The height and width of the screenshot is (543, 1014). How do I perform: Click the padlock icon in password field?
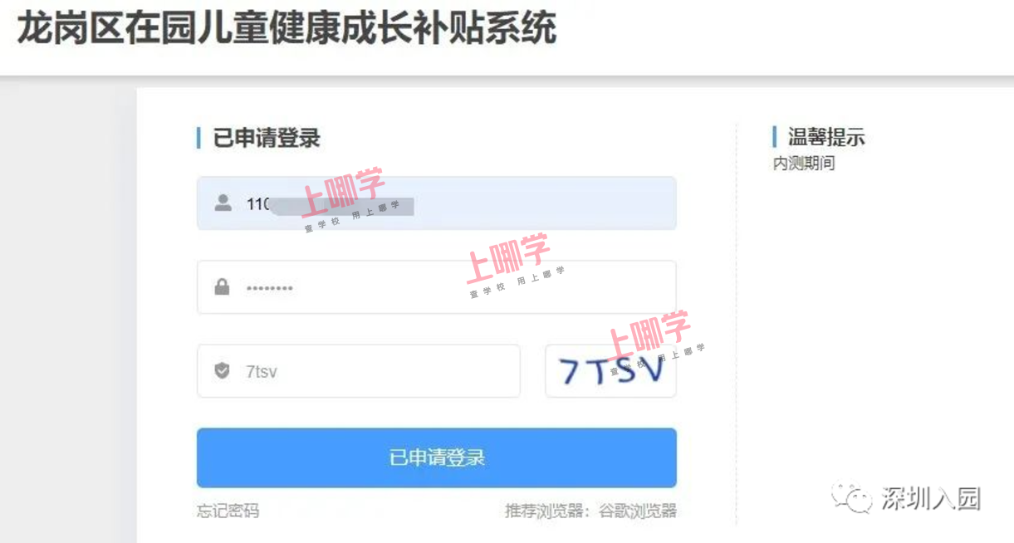point(222,287)
